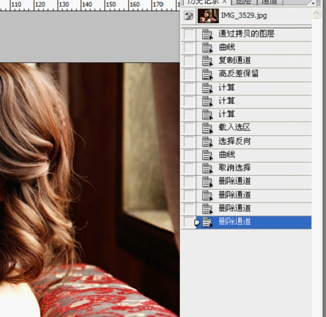Select the IMG_3529.jpg snapshot name

click(244, 16)
